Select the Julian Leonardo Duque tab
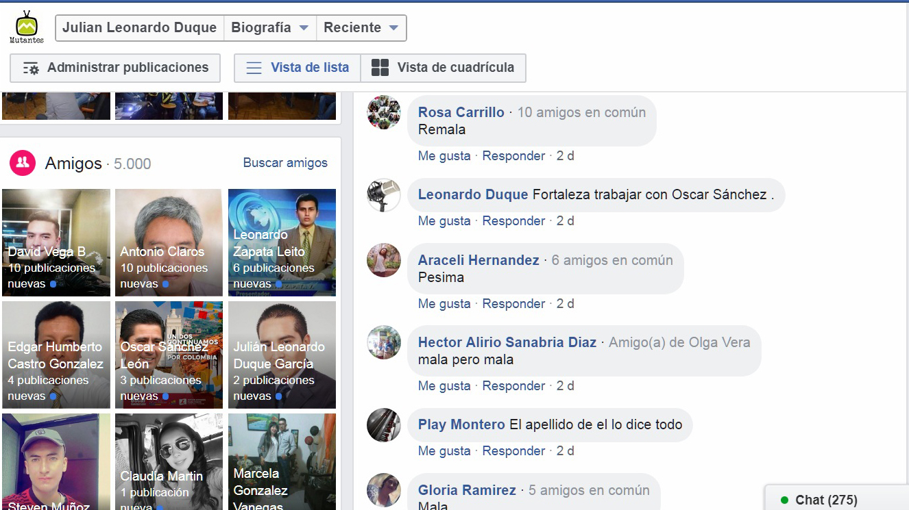 [x=139, y=28]
